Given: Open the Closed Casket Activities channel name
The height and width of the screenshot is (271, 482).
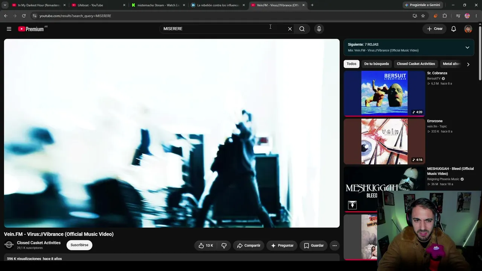Looking at the screenshot, I should pos(39,243).
